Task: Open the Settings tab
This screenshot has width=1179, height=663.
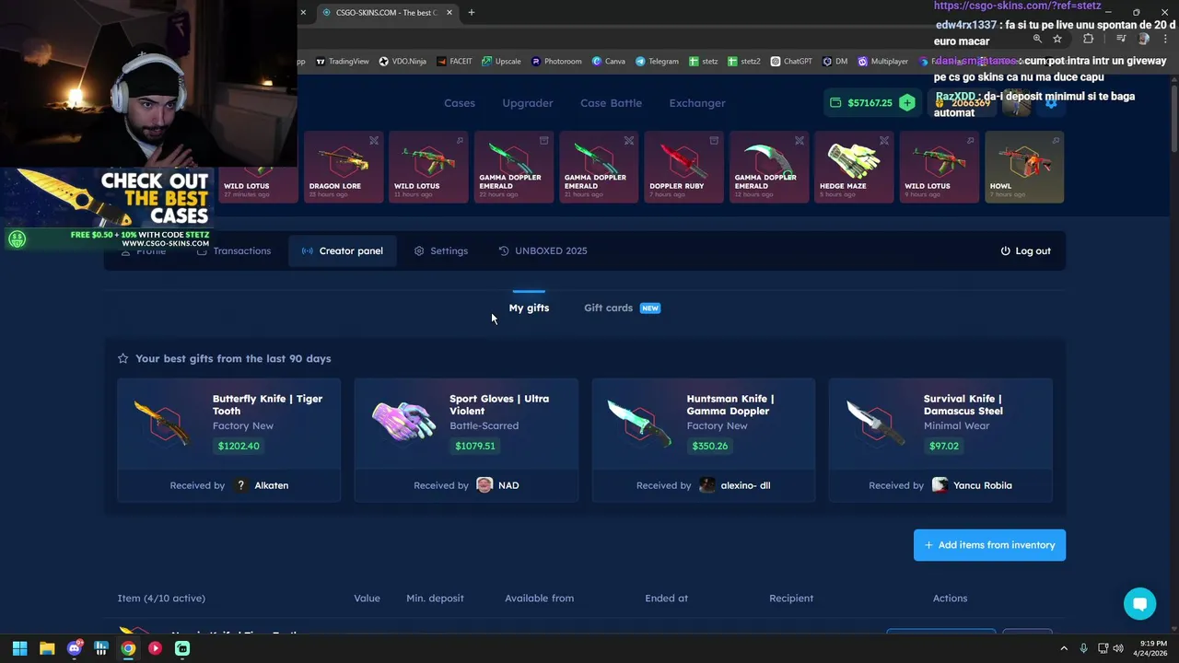Action: tap(441, 250)
